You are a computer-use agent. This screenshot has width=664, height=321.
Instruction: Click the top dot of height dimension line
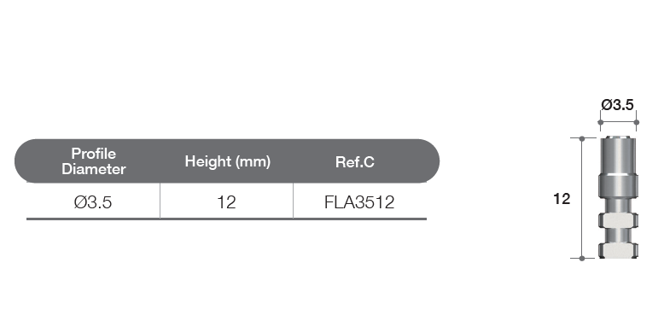582,138
